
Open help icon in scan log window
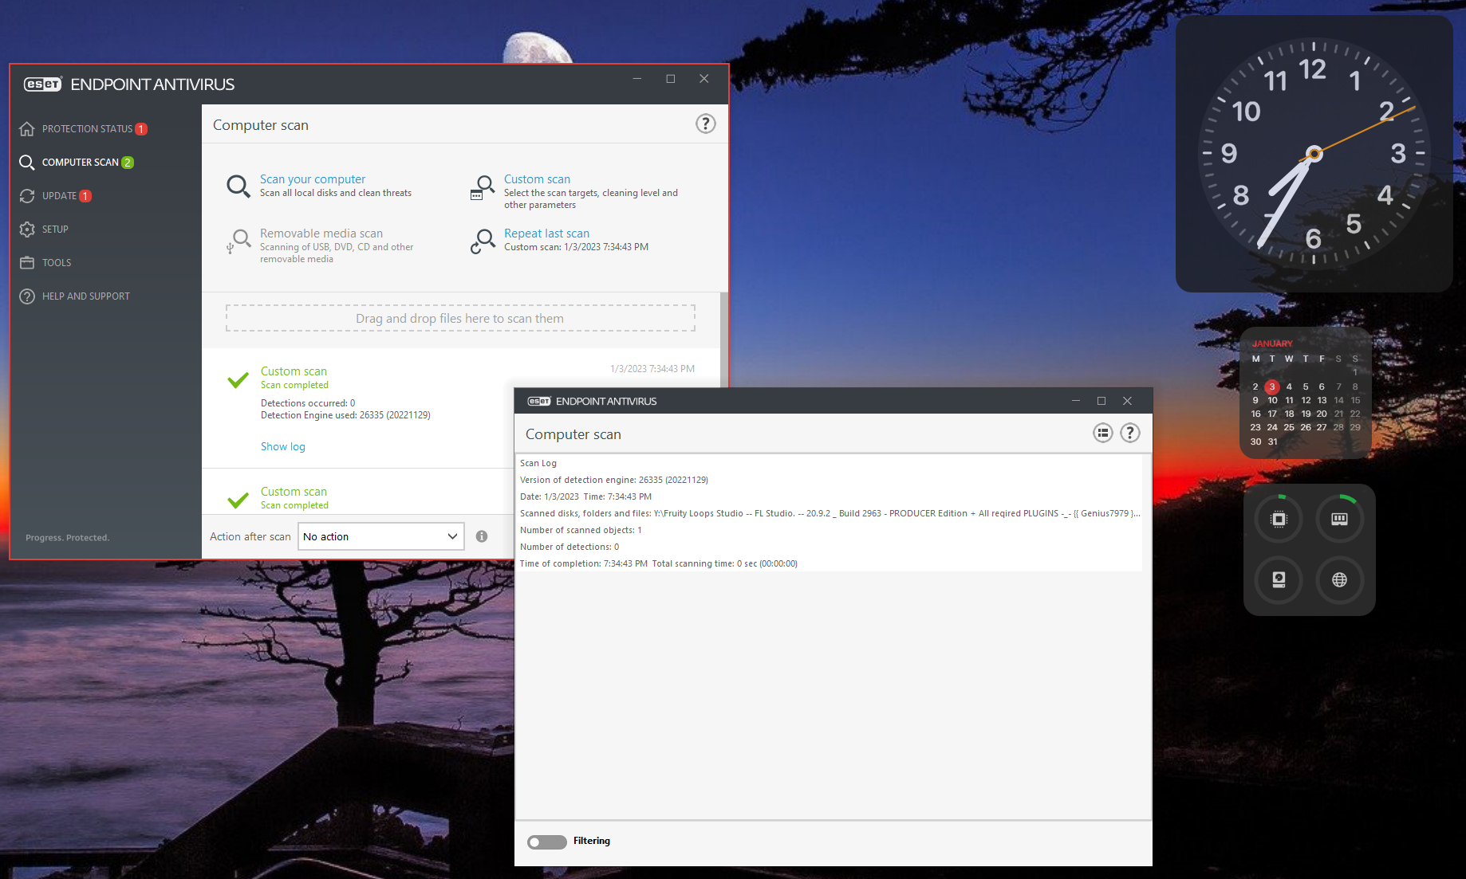pos(1130,433)
